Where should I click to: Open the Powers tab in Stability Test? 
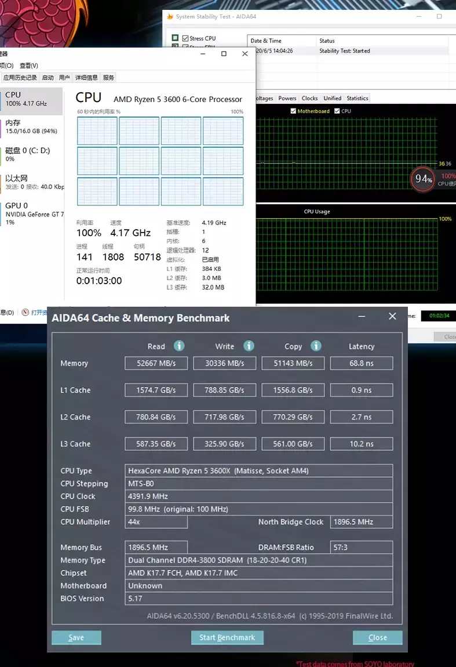287,98
